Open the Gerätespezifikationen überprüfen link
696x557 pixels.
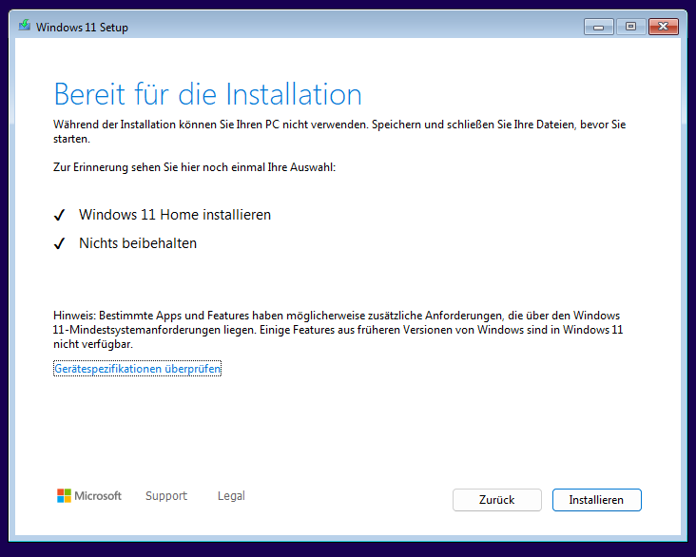[137, 369]
